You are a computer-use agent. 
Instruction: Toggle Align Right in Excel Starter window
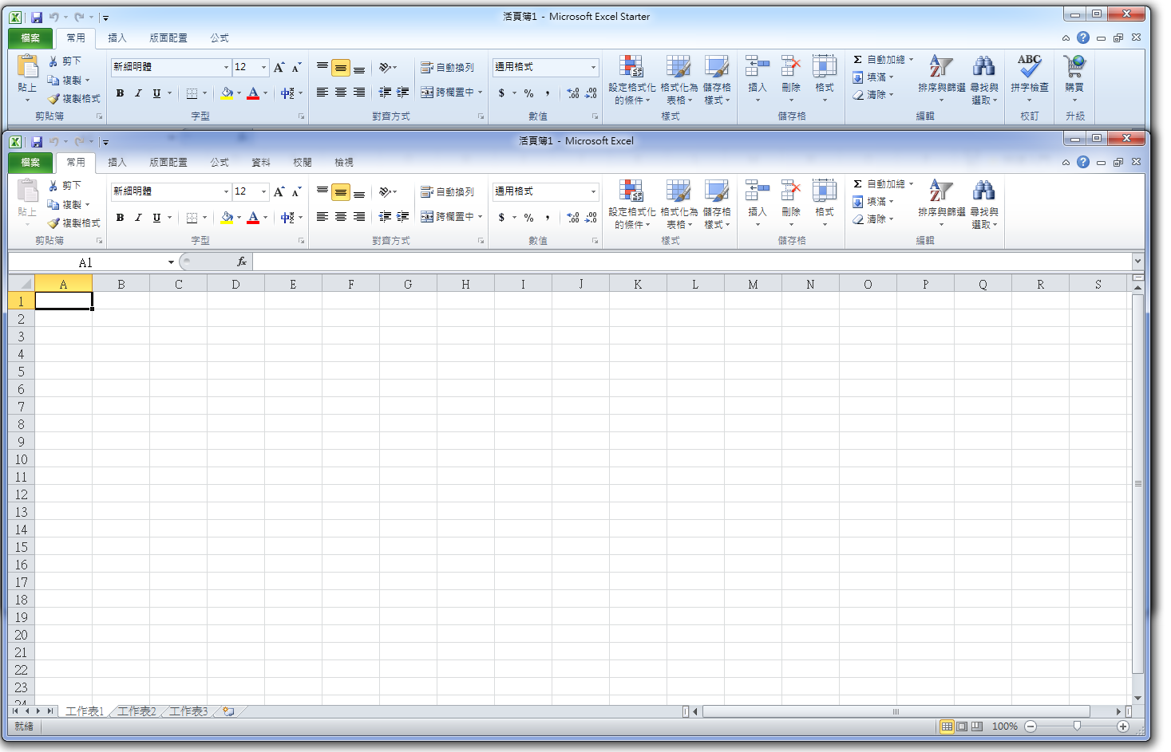[x=359, y=93]
